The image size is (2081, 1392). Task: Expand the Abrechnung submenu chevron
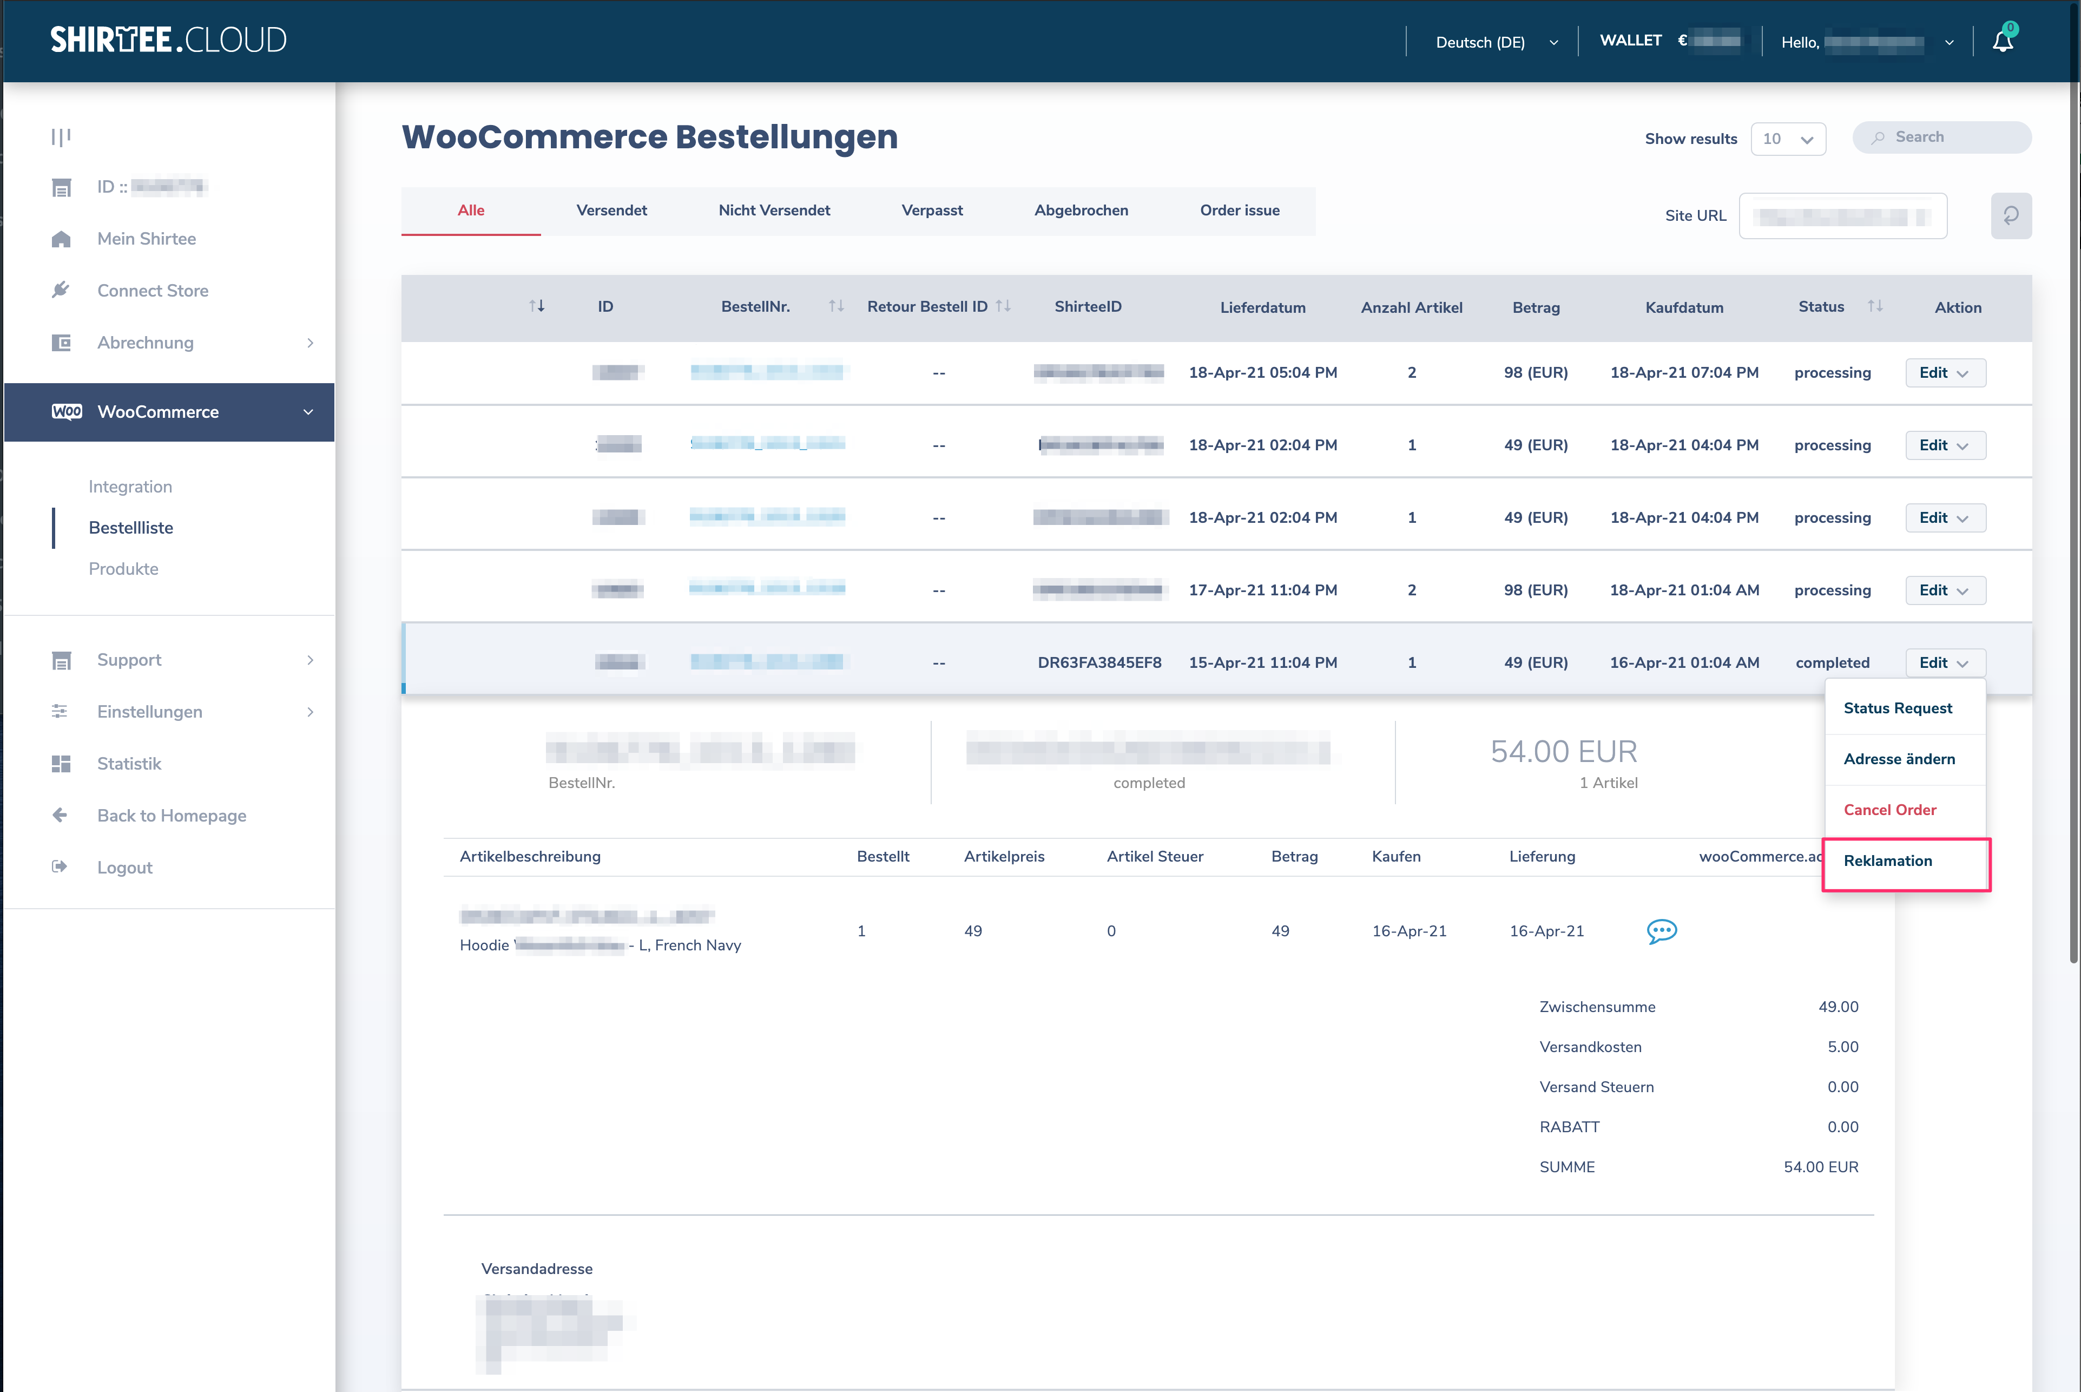pos(309,343)
